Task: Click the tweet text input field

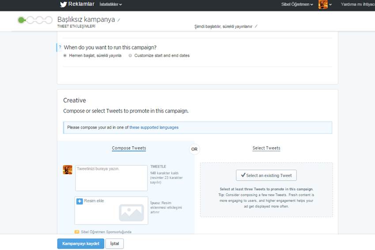Action: pyautogui.click(x=111, y=178)
